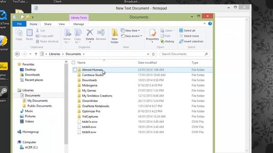Click Edit in the Open group

click(166, 36)
